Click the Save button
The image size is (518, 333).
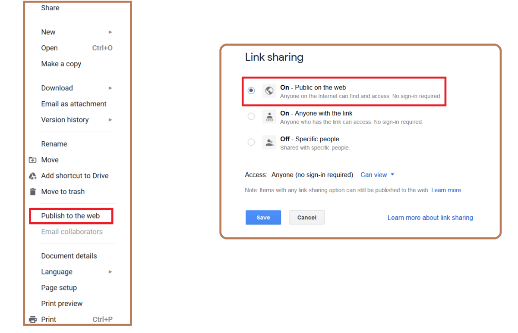pos(263,217)
